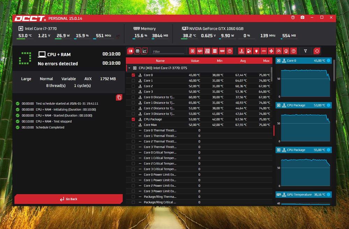Screen dimensions: 349x229
Task: Collapse the CPU [#0] Intel Core i7-3770 DTS group
Action: [x=129, y=68]
